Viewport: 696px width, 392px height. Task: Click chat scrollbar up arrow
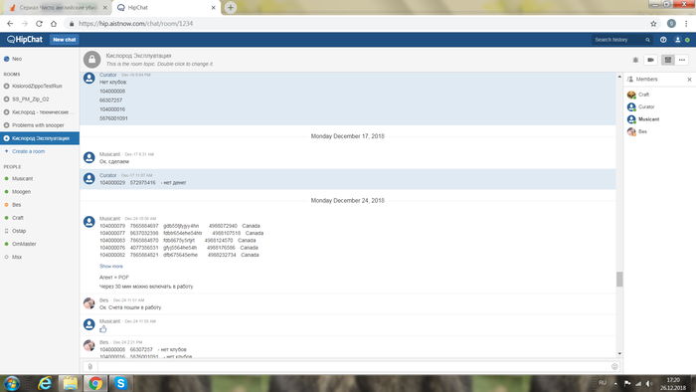coord(619,77)
